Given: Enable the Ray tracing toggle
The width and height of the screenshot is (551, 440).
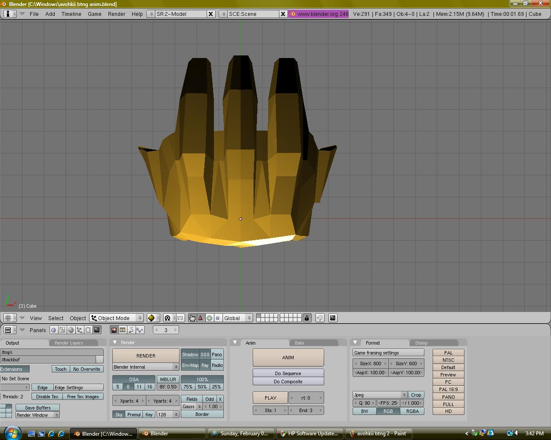Looking at the screenshot, I should [205, 365].
